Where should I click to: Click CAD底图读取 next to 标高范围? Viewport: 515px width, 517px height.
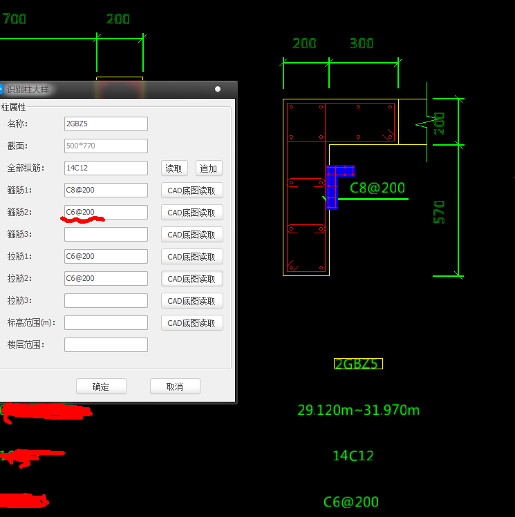tap(191, 323)
